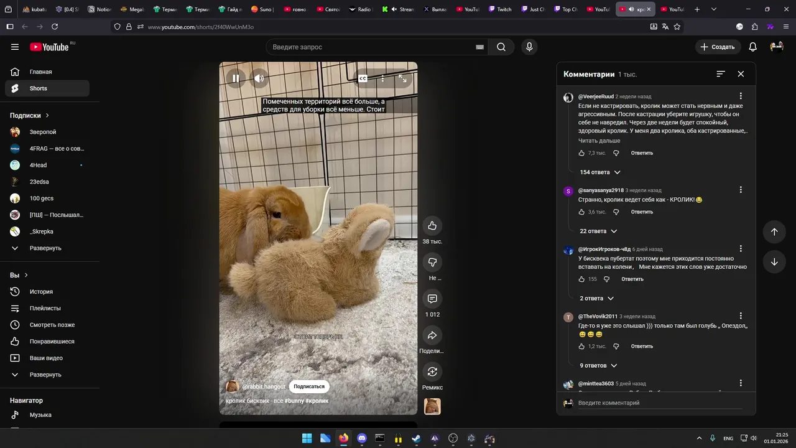Image resolution: width=796 pixels, height=448 pixels.
Task: Close the comments panel
Action: [741, 74]
